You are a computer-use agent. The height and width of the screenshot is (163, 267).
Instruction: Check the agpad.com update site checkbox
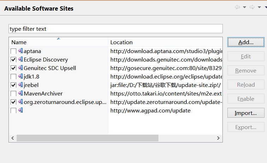[x=13, y=111]
